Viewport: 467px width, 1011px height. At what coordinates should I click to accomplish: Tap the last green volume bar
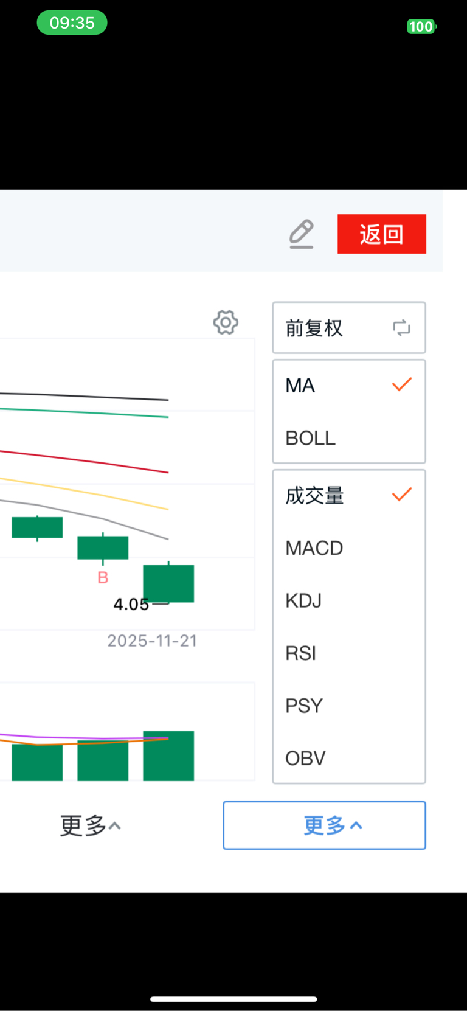pyautogui.click(x=168, y=756)
